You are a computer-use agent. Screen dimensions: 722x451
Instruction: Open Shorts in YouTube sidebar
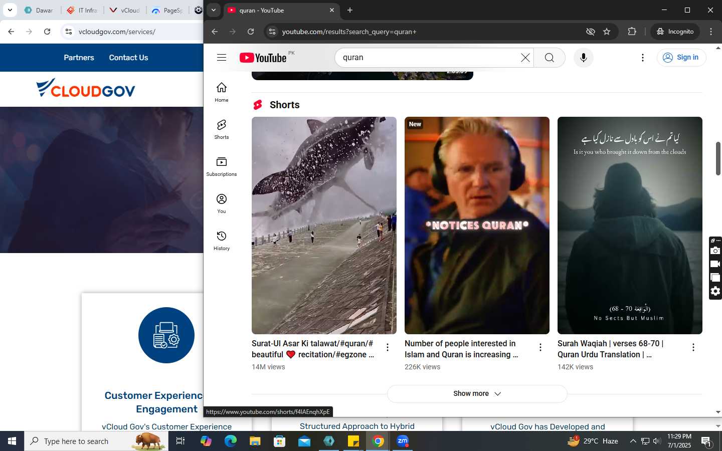tap(222, 129)
